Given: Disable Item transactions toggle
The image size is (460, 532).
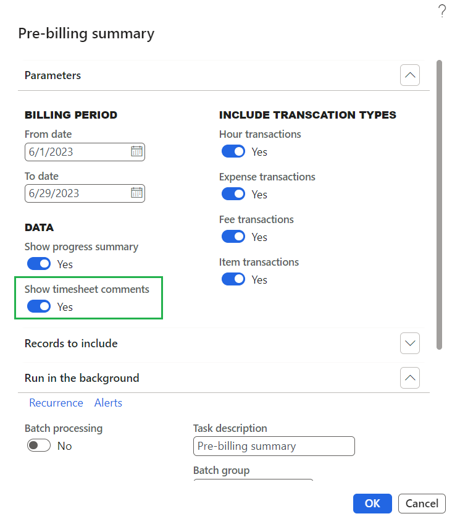Looking at the screenshot, I should point(233,280).
